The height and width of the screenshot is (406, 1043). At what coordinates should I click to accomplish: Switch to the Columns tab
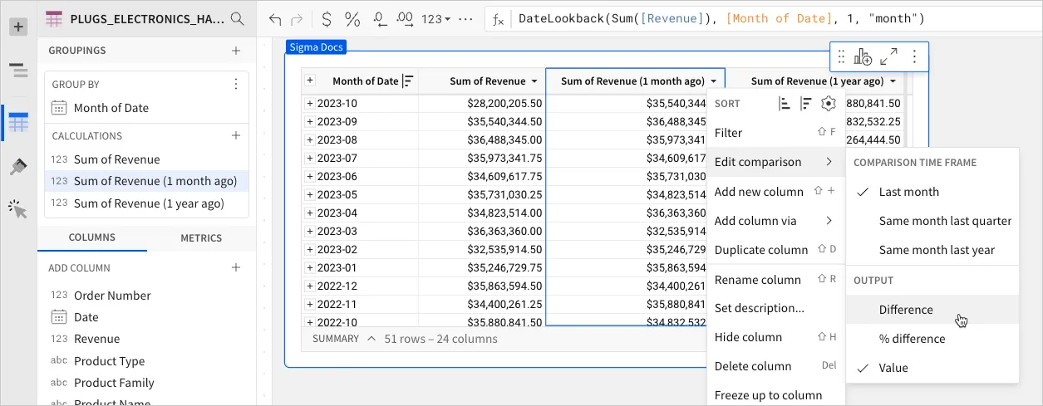click(92, 237)
